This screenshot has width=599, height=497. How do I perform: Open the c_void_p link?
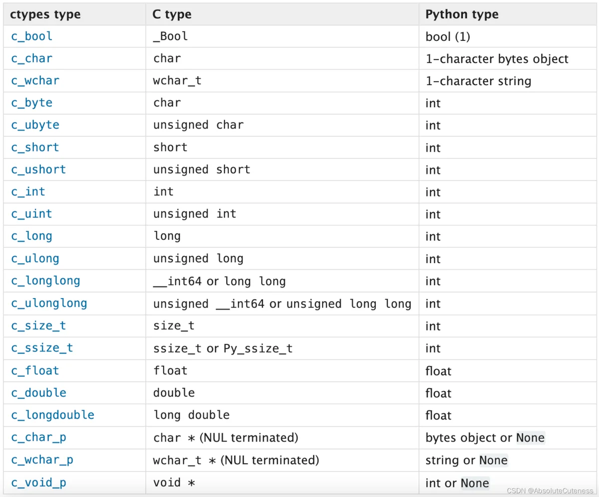pos(38,483)
